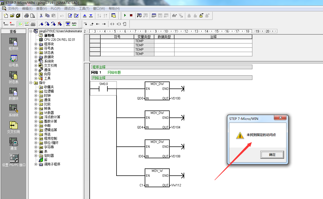Collapse the pingG719 project root node
Image resolution: width=323 pixels, height=199 pixels.
[x=31, y=31]
